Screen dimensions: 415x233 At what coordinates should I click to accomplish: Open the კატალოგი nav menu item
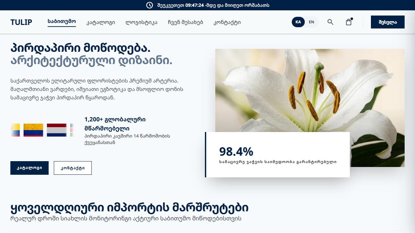[101, 22]
